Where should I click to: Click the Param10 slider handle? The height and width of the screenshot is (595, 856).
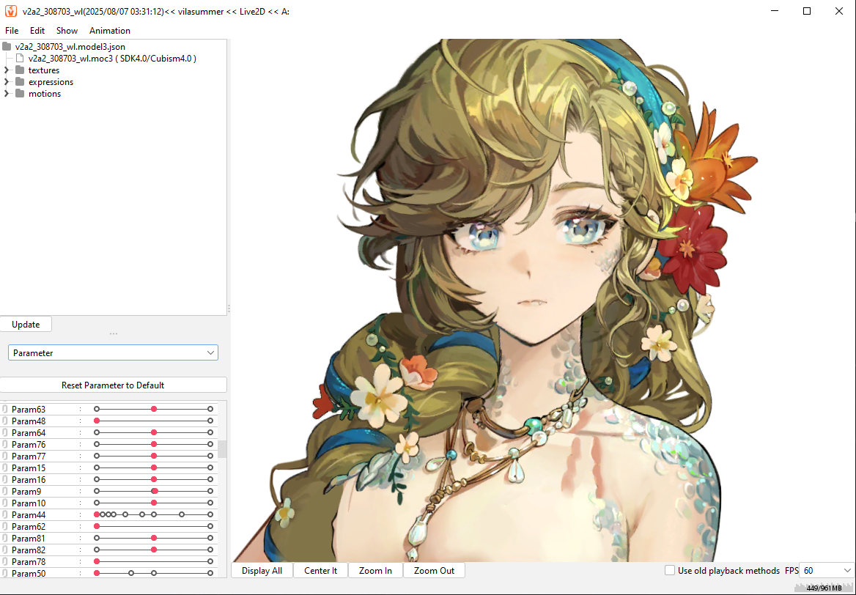[154, 503]
